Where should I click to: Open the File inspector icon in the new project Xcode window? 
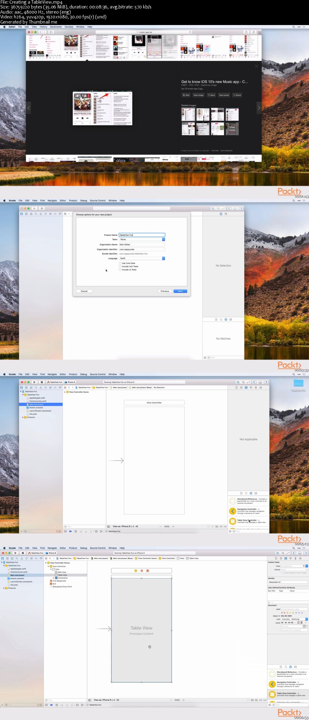pyautogui.click(x=221, y=214)
